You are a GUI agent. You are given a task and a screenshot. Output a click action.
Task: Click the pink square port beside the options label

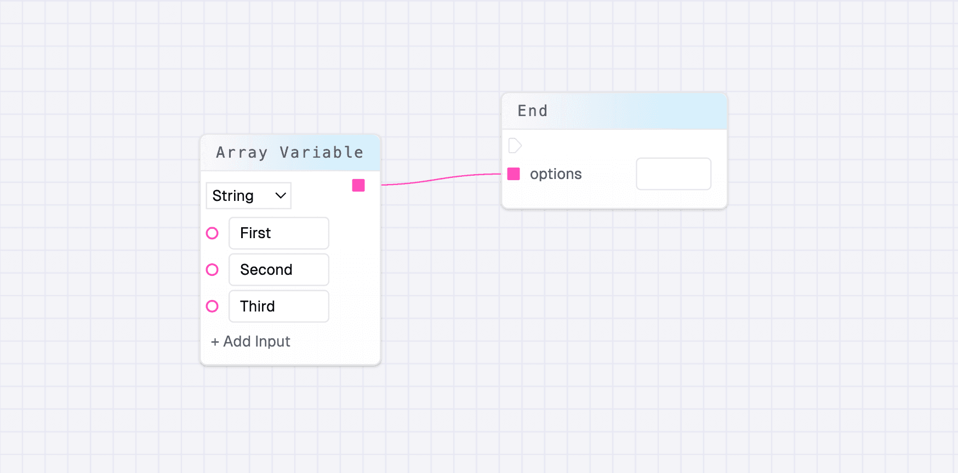514,174
